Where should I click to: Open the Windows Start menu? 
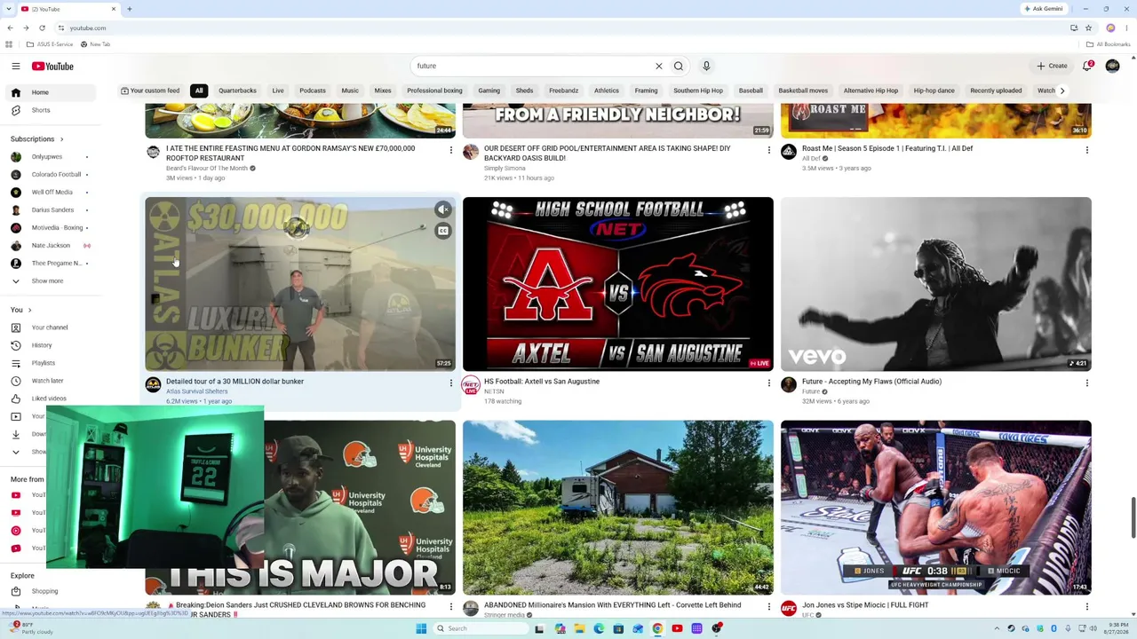(x=421, y=628)
